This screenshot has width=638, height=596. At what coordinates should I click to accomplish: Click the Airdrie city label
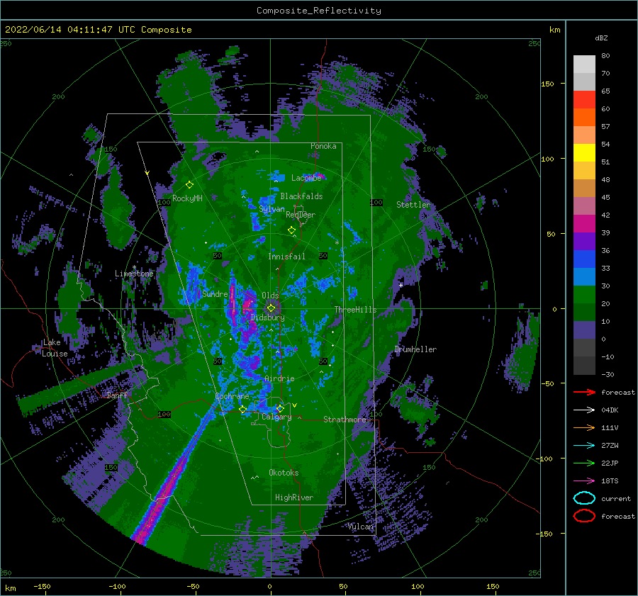pos(279,378)
